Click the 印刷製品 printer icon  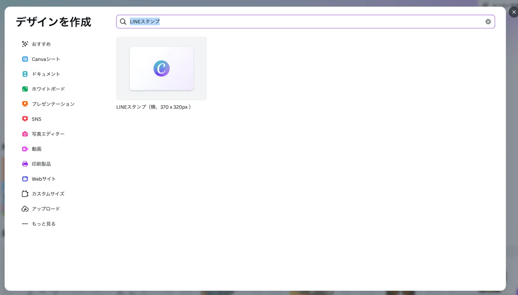coord(25,164)
